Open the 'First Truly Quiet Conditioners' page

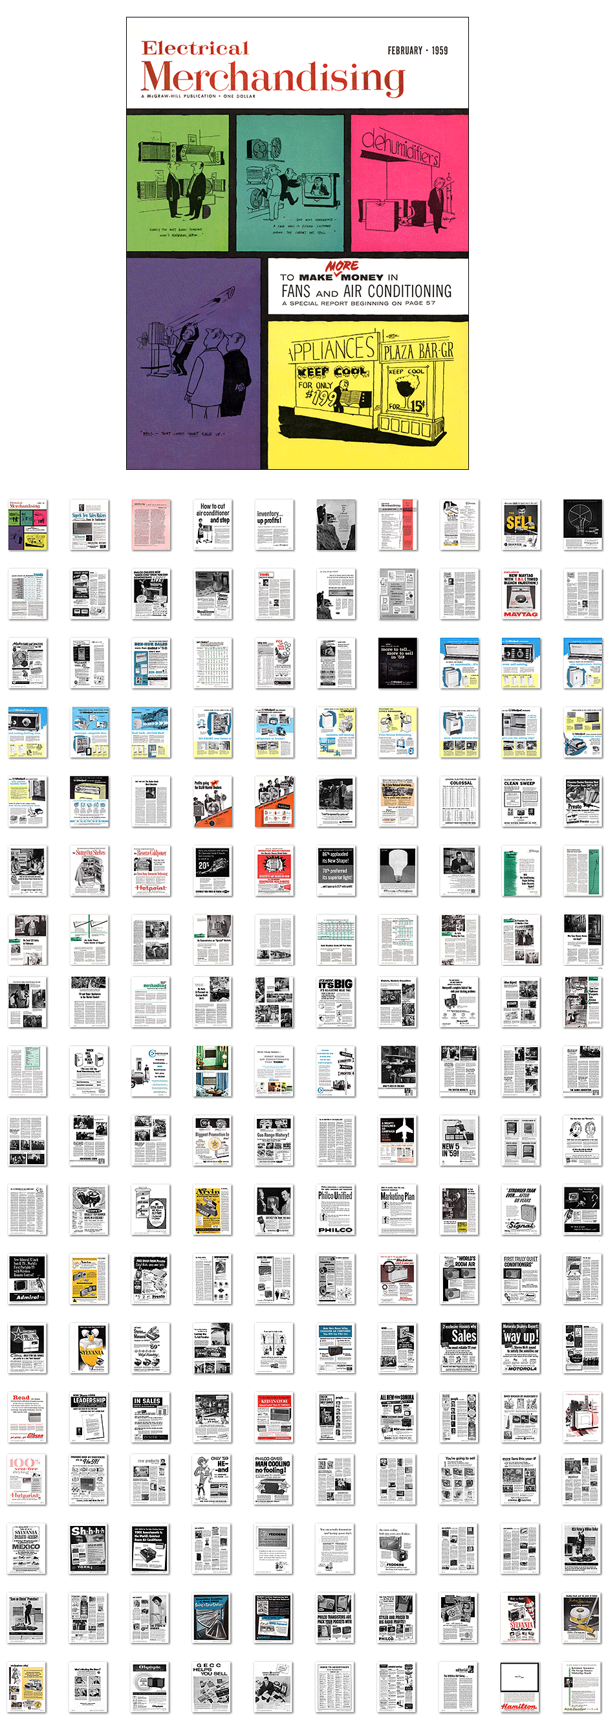pyautogui.click(x=521, y=1279)
